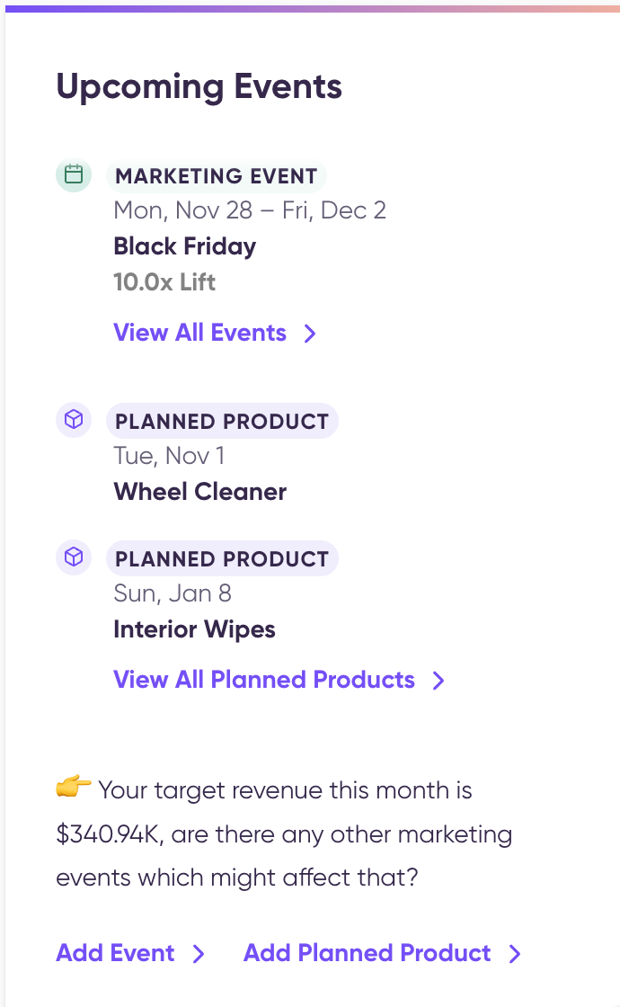The height and width of the screenshot is (1007, 620).
Task: Click the cube icon beside Wheel Cleaner
Action: 74,420
